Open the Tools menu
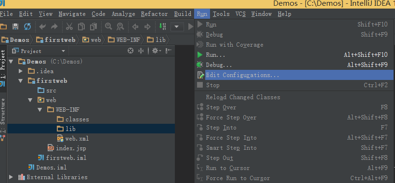395x183 pixels. pos(221,14)
